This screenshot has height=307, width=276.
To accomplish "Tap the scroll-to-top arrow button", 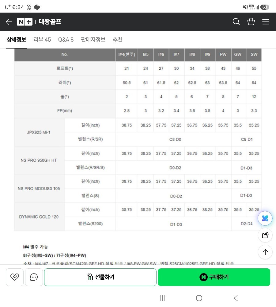I will click(x=265, y=252).
